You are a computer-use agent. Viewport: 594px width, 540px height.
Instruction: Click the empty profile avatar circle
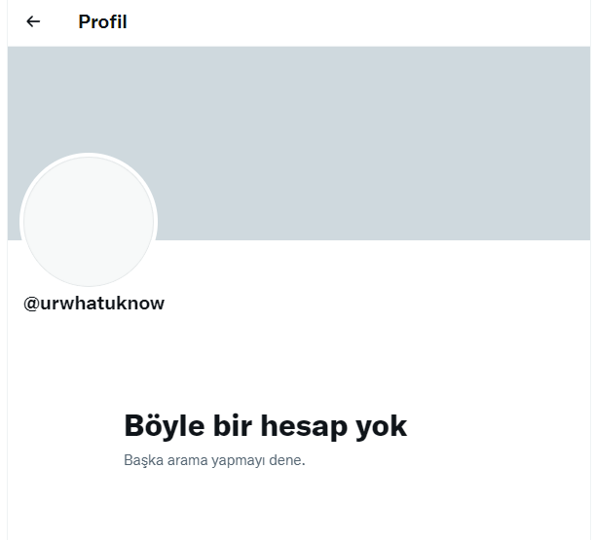point(89,222)
